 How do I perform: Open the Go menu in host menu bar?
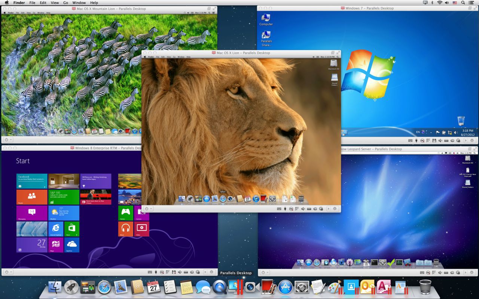coord(66,3)
